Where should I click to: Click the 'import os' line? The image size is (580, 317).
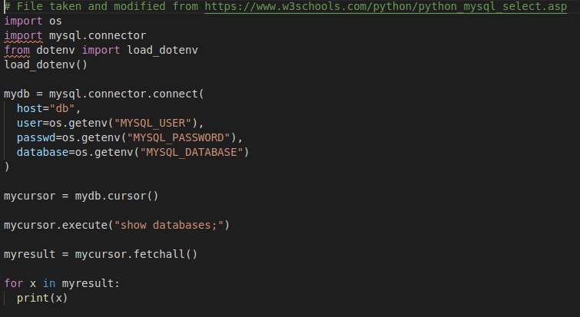33,21
